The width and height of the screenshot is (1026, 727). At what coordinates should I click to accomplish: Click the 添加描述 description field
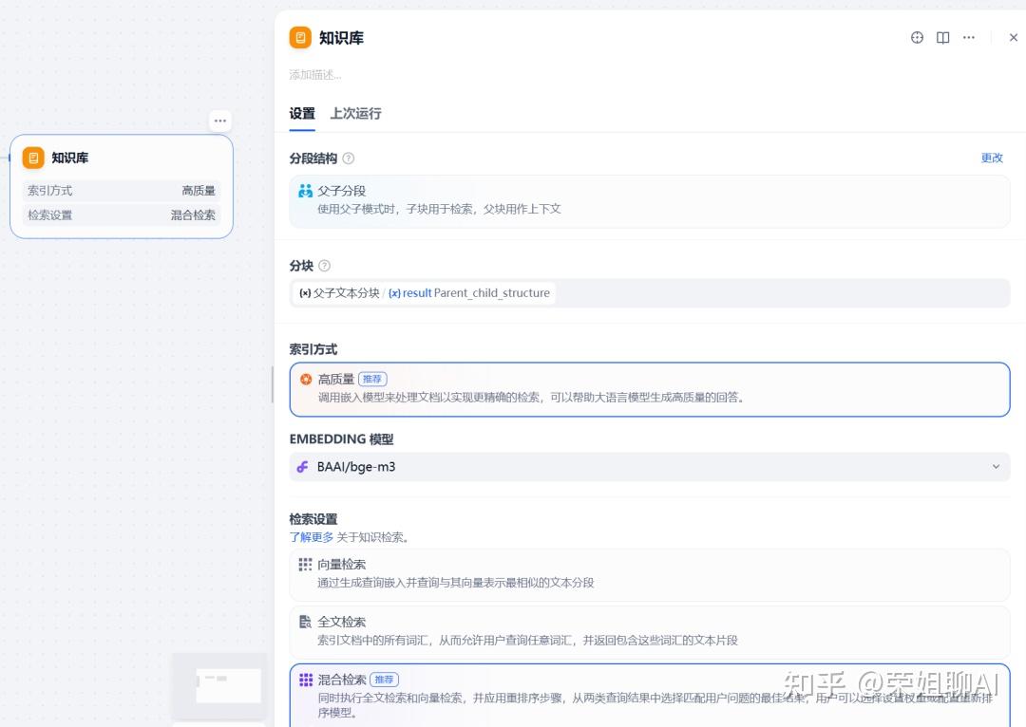(315, 75)
